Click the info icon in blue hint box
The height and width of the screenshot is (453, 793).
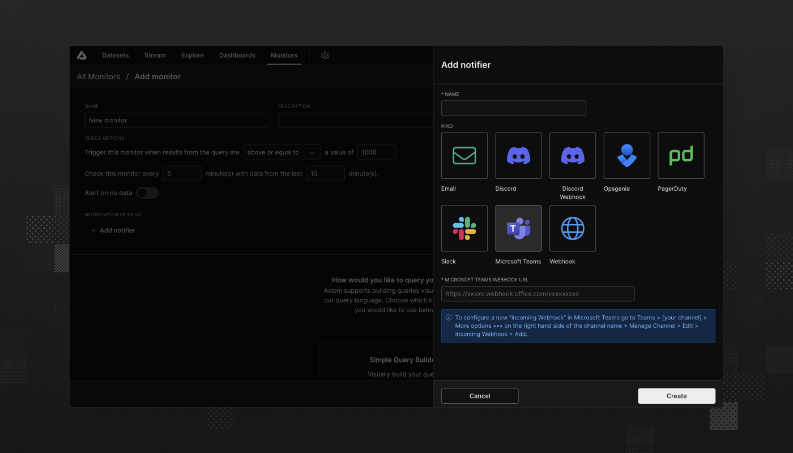(449, 318)
